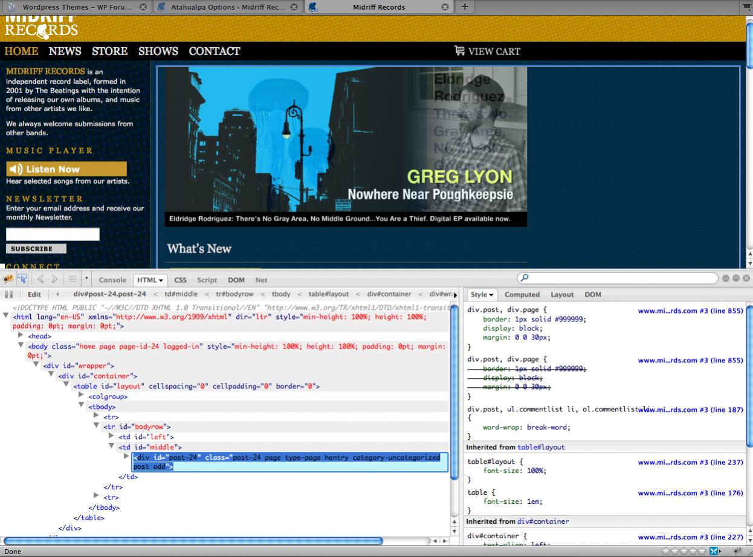Click the View Cart shopping cart icon
Screen dimensions: 753x557
point(460,51)
